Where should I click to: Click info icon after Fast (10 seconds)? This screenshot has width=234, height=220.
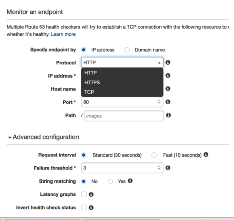206,155
